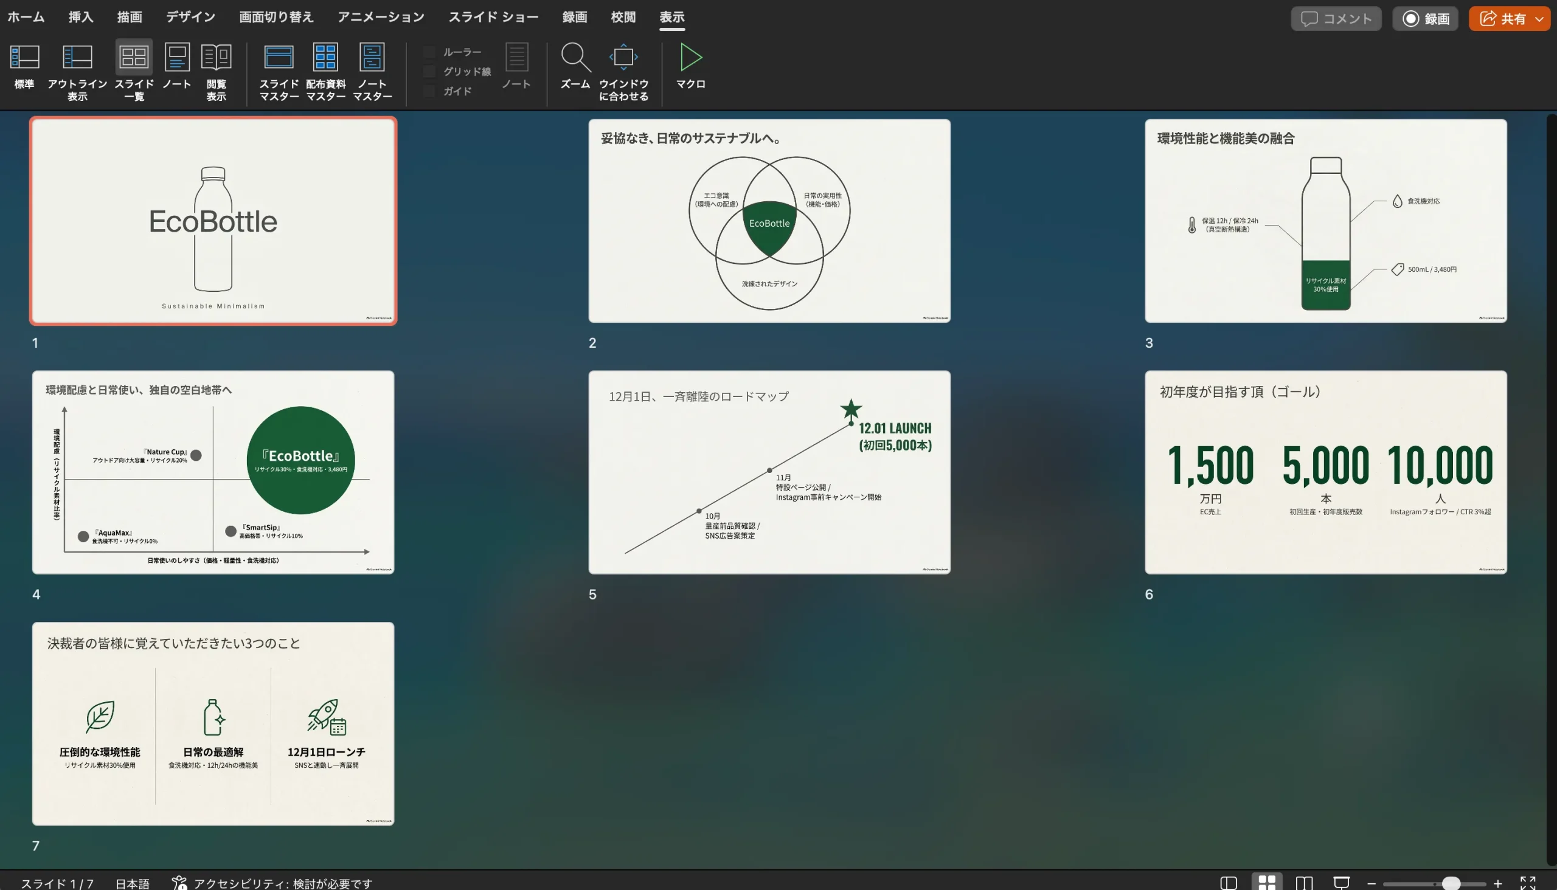The width and height of the screenshot is (1557, 890).
Task: Switch to normal view from status bar
Action: (x=1228, y=883)
